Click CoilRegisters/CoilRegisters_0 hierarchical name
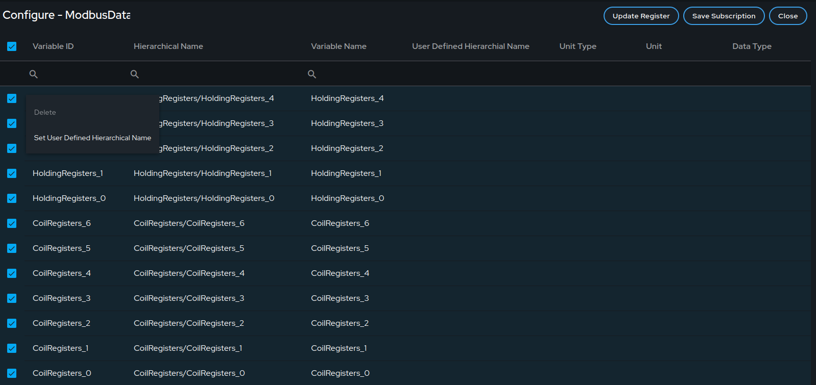Image resolution: width=816 pixels, height=385 pixels. pos(189,373)
